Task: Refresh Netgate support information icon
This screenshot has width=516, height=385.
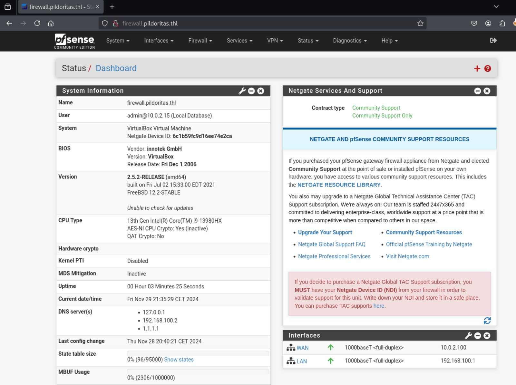Action: (487, 321)
